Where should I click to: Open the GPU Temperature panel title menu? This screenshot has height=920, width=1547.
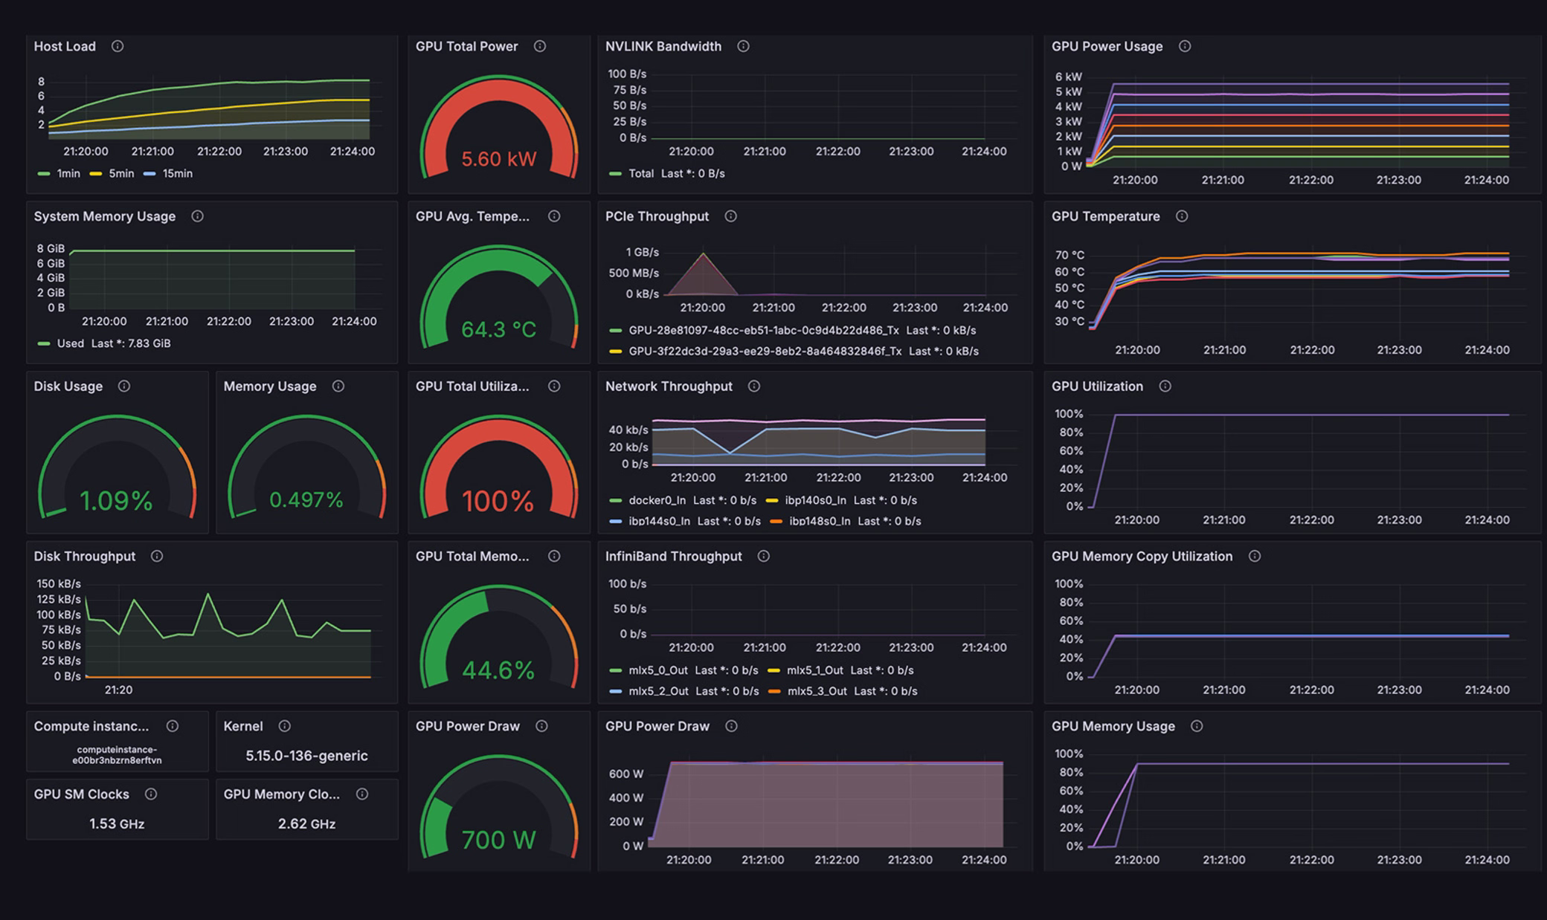[x=1105, y=216]
